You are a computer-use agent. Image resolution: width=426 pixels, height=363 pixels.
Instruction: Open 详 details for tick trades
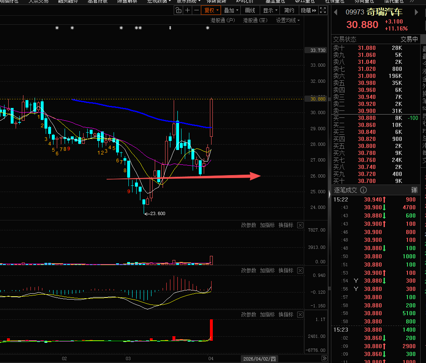(414, 190)
